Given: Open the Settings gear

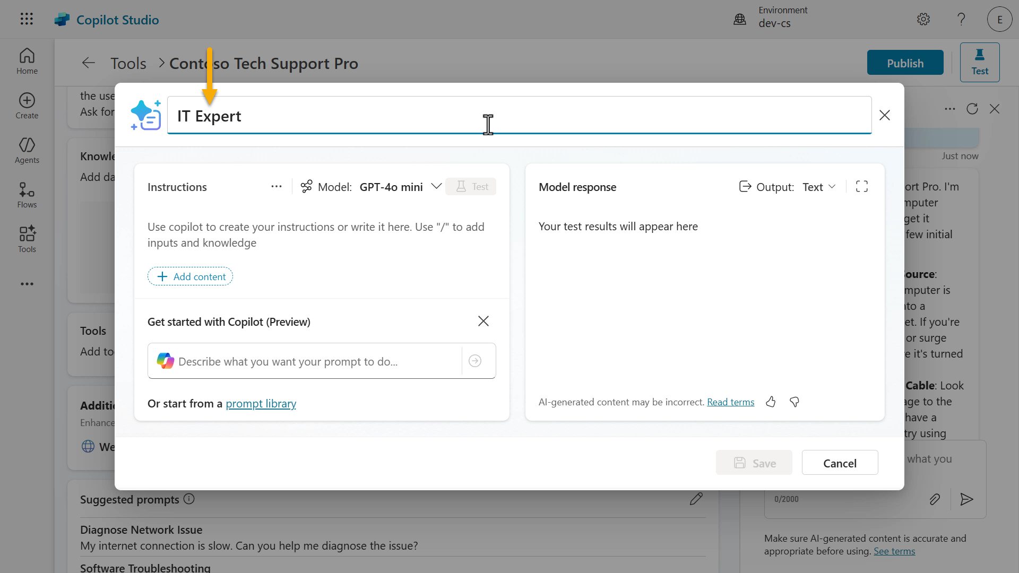Looking at the screenshot, I should [923, 20].
